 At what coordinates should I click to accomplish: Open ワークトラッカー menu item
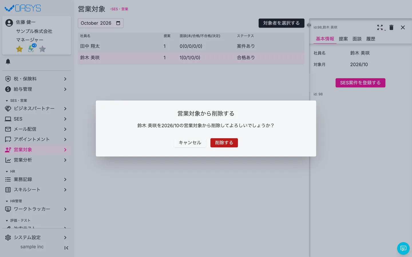pyautogui.click(x=37, y=209)
